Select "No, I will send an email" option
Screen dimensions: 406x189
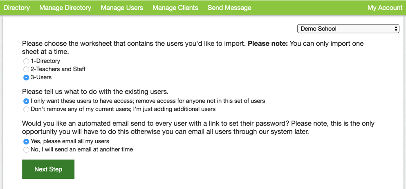coord(26,150)
